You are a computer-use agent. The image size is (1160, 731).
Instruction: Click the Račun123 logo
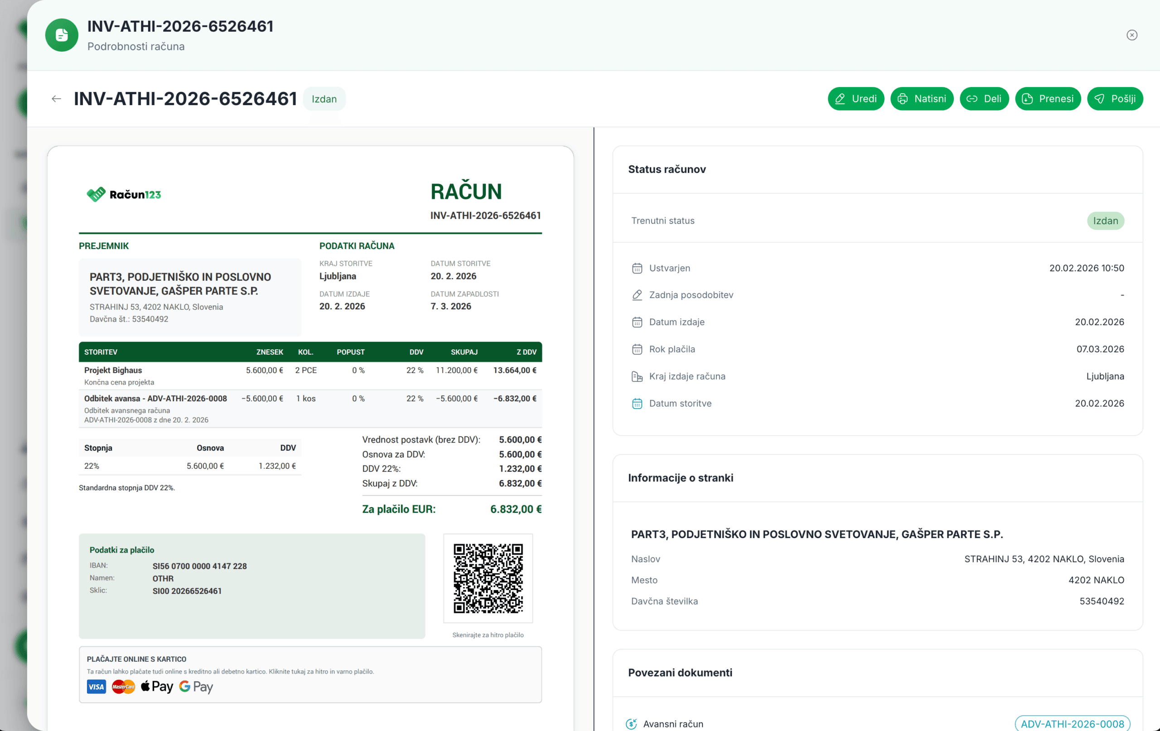[124, 195]
